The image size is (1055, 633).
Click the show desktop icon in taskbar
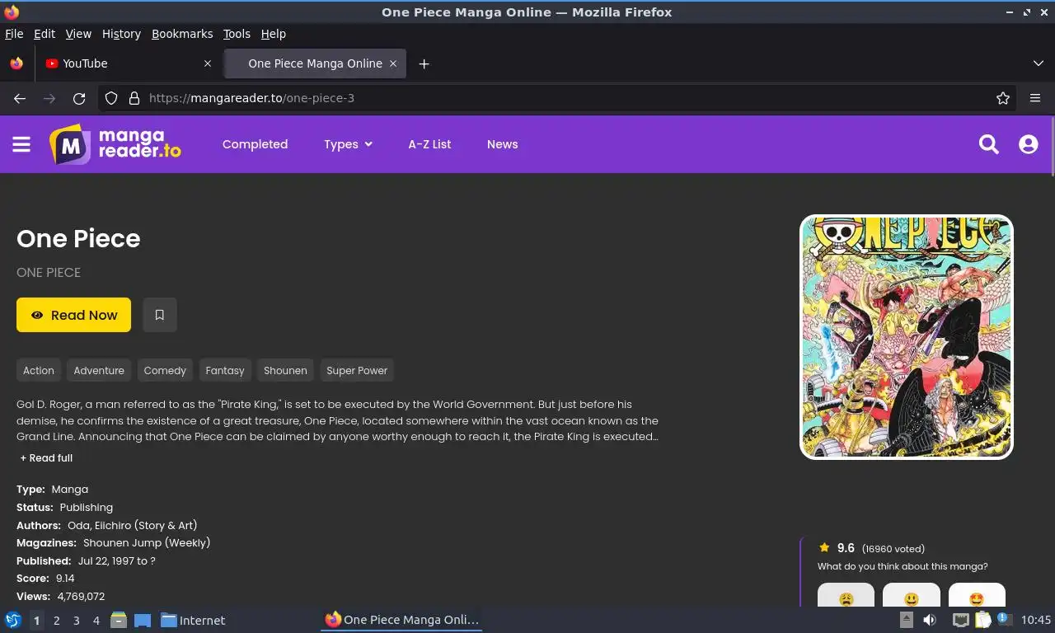143,621
